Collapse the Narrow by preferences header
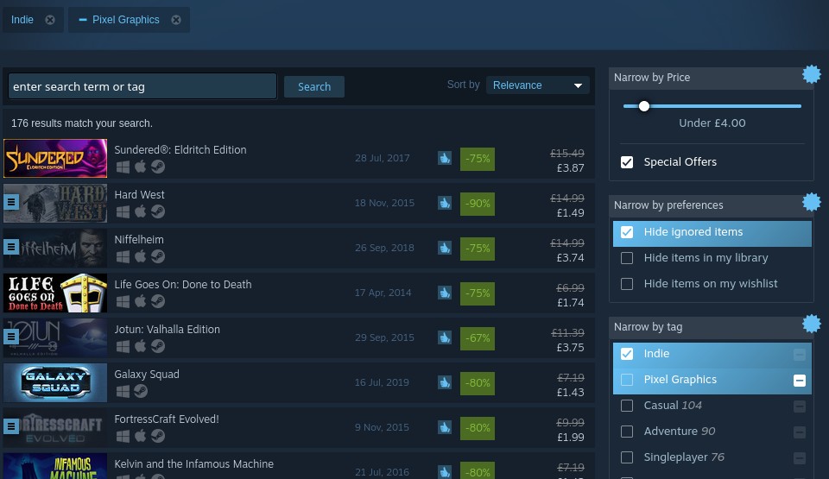This screenshot has height=479, width=829. (x=711, y=205)
